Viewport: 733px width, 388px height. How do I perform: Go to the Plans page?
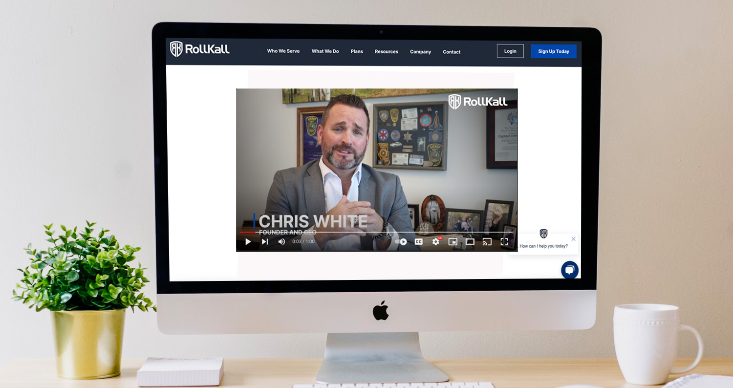tap(357, 51)
